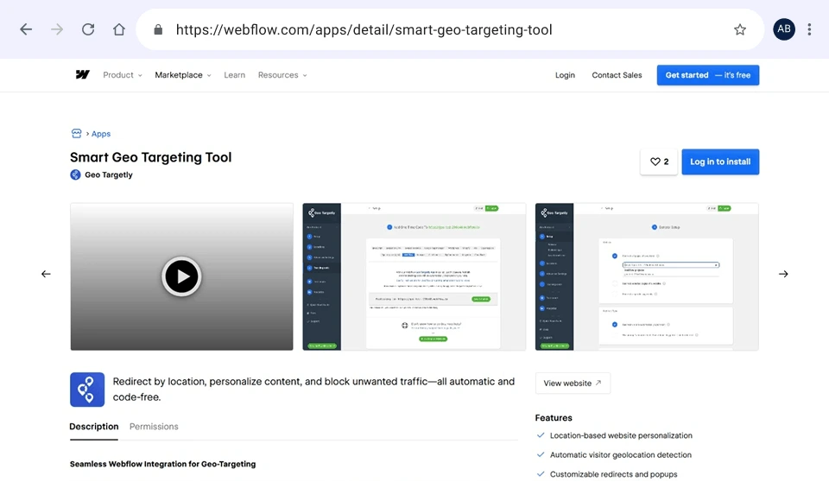Viewport: 829px width, 482px height.
Task: Click Get started — it's free button
Action: [x=708, y=75]
